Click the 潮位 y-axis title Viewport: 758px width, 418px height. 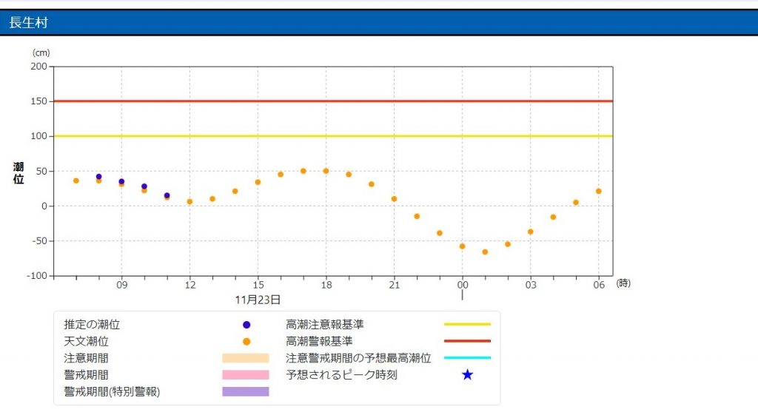[19, 173]
